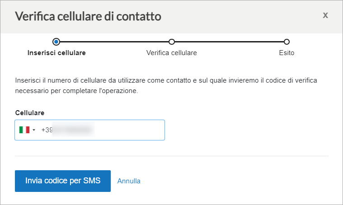Viewport: 343px width, 205px height.
Task: Click the blurred phone number in the field
Action: point(73,130)
